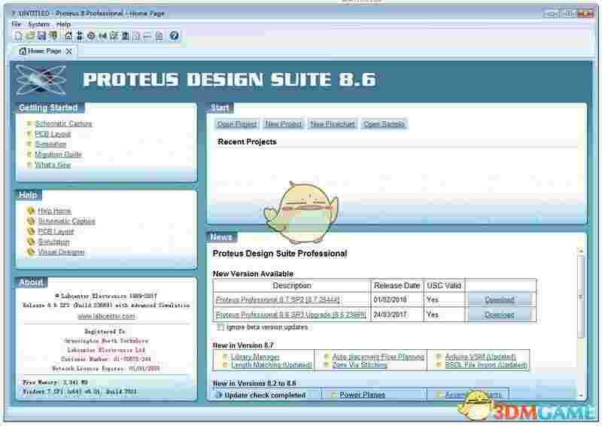The height and width of the screenshot is (426, 602).
Task: Click Download for the 8.6 SP3 row
Action: (x=499, y=315)
